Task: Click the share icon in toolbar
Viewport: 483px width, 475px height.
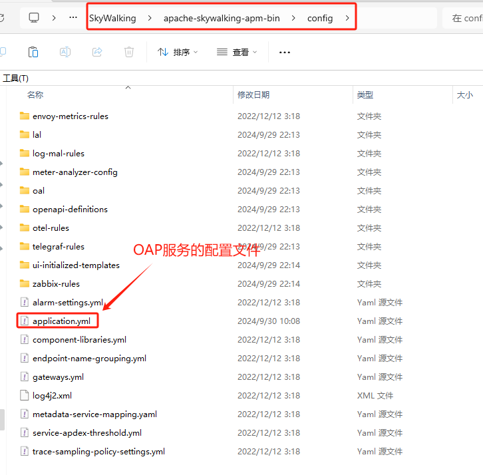Action: (97, 52)
